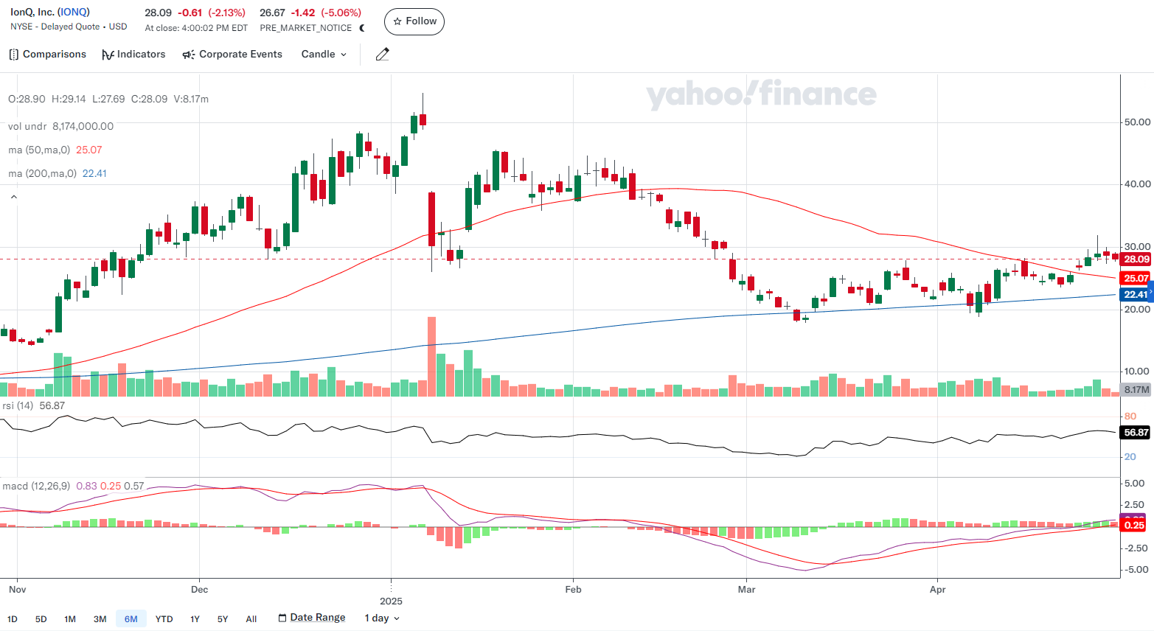1154x631 pixels.
Task: Open the Comparisons panel
Action: pos(47,55)
